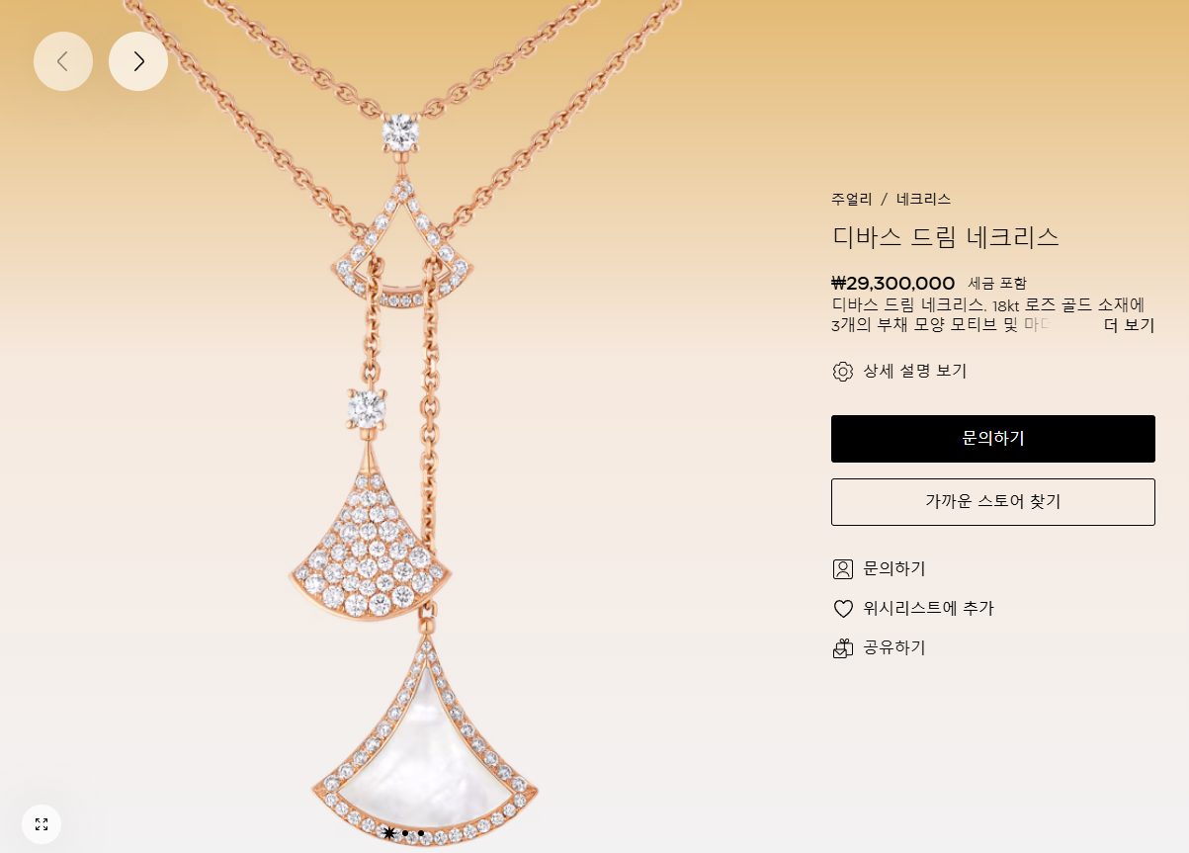Click the gift-shaped share icon

click(x=843, y=648)
